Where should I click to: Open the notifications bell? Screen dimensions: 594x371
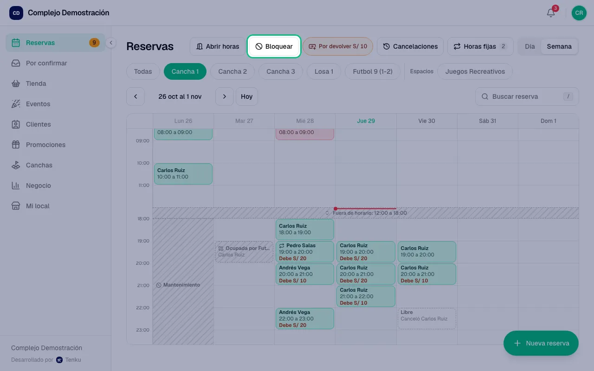pos(551,13)
